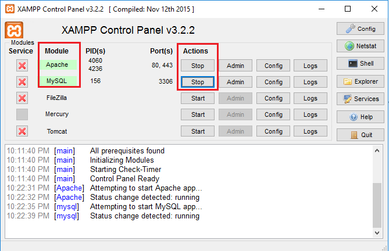
Task: Click the 'Control Panel Ready' log line
Action: (124, 178)
